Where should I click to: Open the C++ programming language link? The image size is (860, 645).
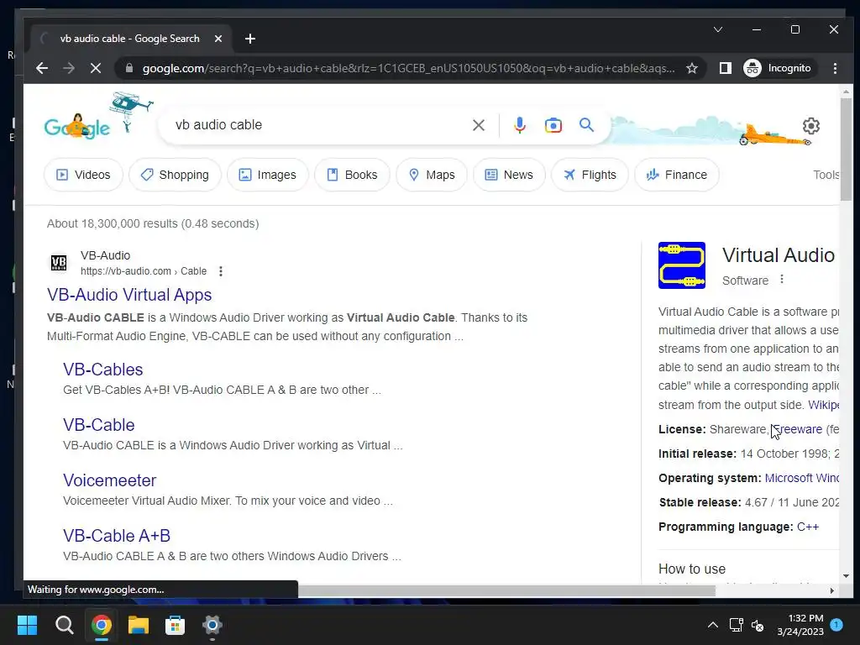click(x=808, y=527)
